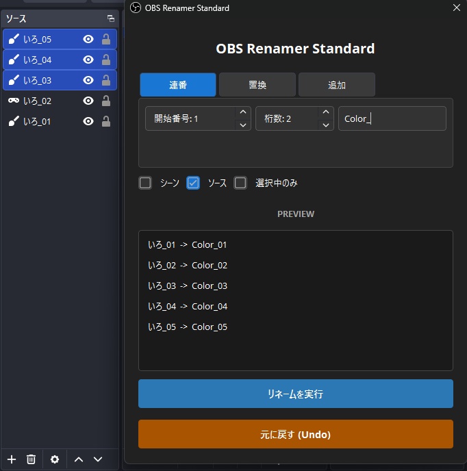Toggle visibility eye of いろ_01

(88, 121)
